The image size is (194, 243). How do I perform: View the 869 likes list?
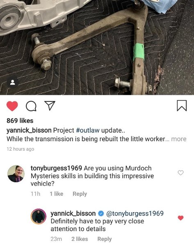[20, 121]
